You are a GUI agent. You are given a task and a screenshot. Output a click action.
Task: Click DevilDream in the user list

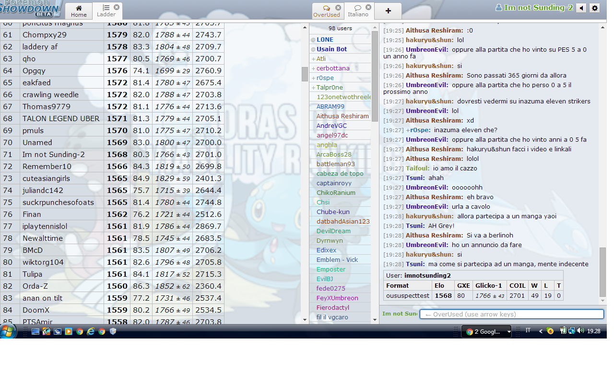333,231
